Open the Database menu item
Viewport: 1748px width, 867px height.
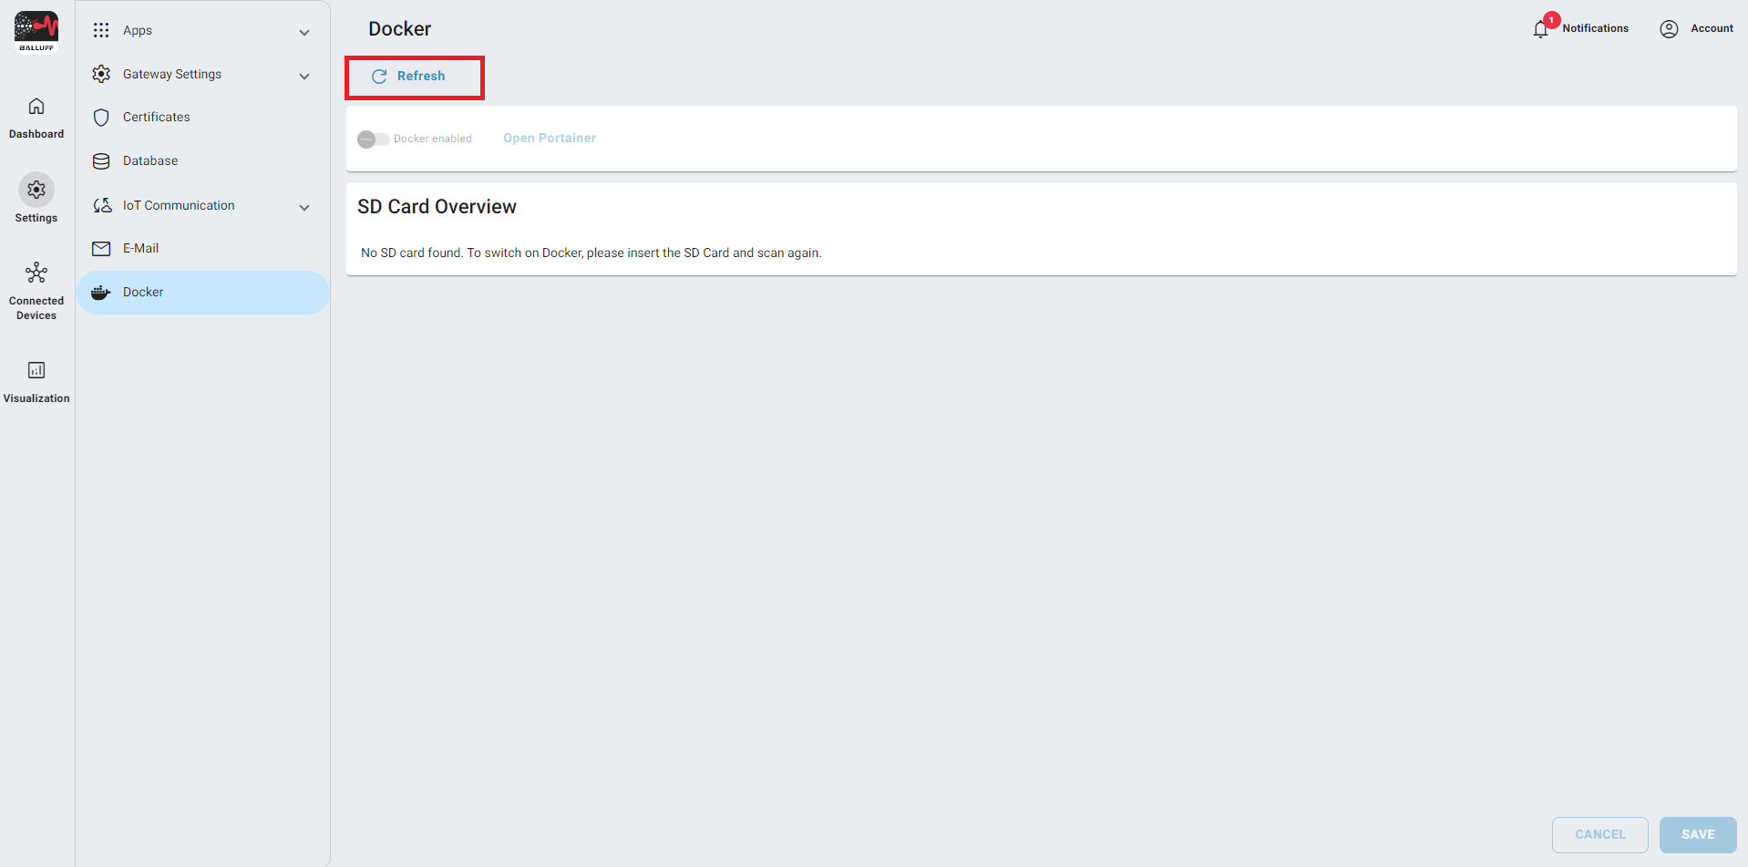point(150,161)
